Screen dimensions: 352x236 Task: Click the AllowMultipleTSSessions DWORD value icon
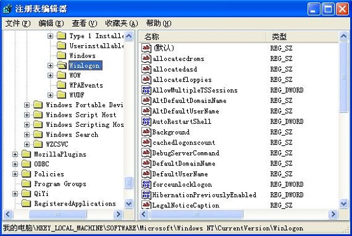tap(146, 90)
